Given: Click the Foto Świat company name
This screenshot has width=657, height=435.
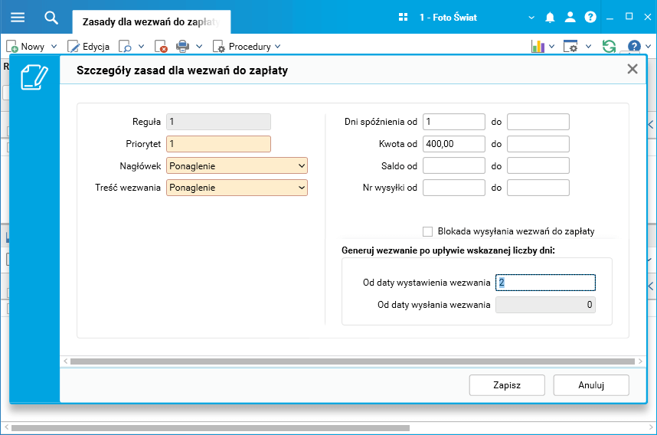Looking at the screenshot, I should click(448, 17).
